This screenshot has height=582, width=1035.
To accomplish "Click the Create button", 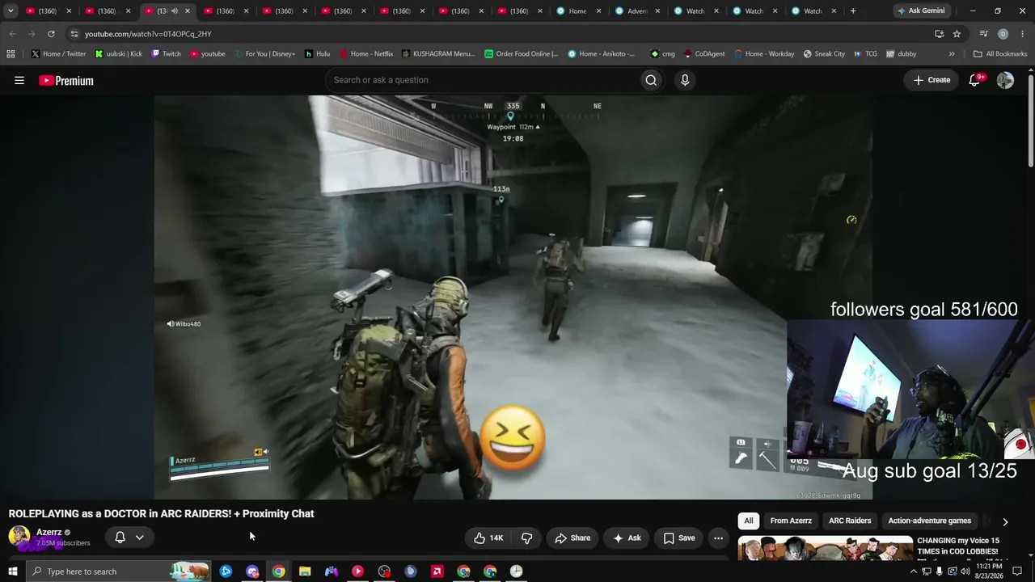I will point(931,80).
